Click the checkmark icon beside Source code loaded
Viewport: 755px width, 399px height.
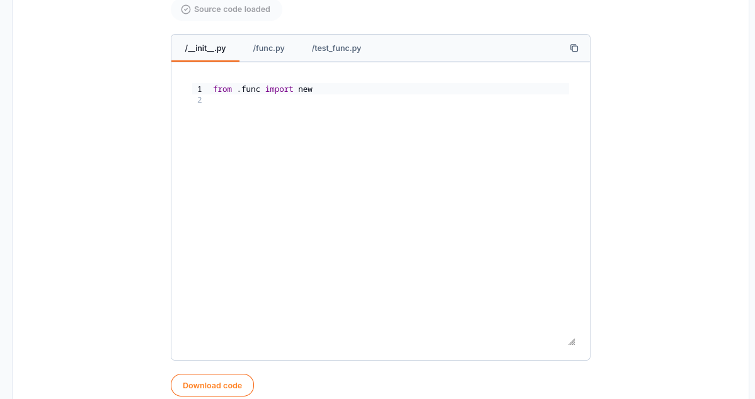[186, 9]
